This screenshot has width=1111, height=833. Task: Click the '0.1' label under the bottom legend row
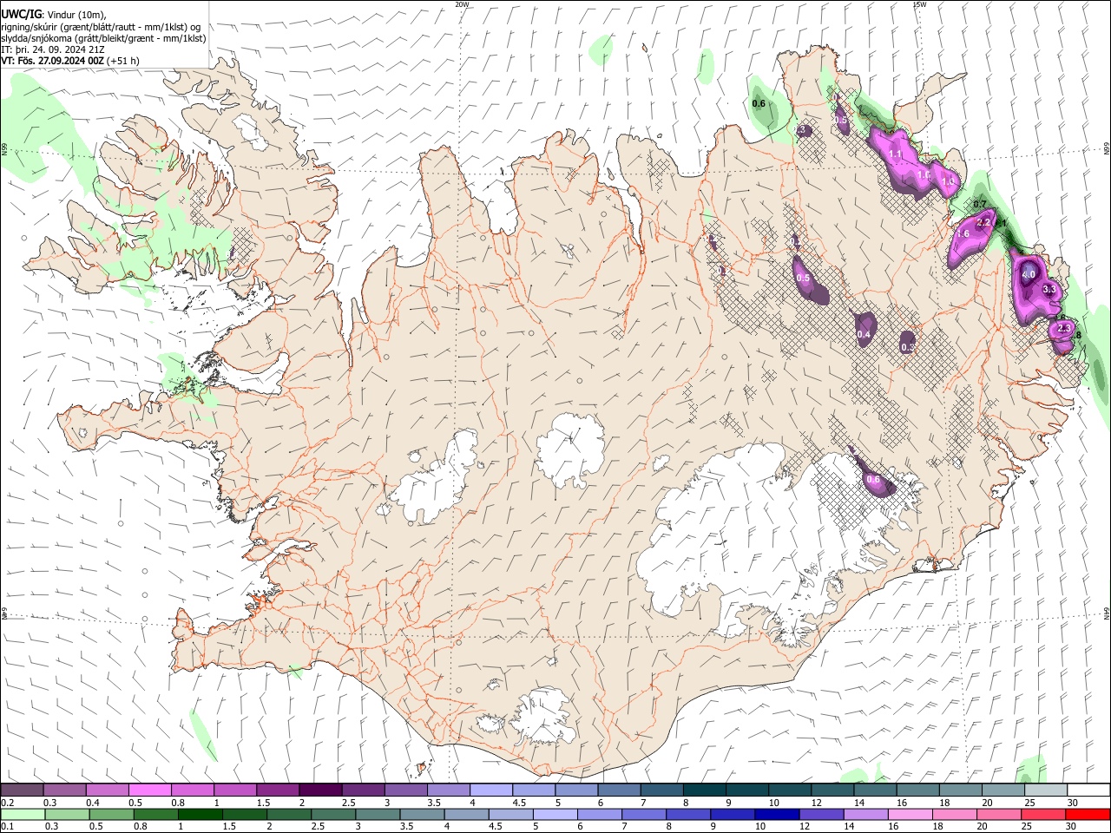point(7,827)
